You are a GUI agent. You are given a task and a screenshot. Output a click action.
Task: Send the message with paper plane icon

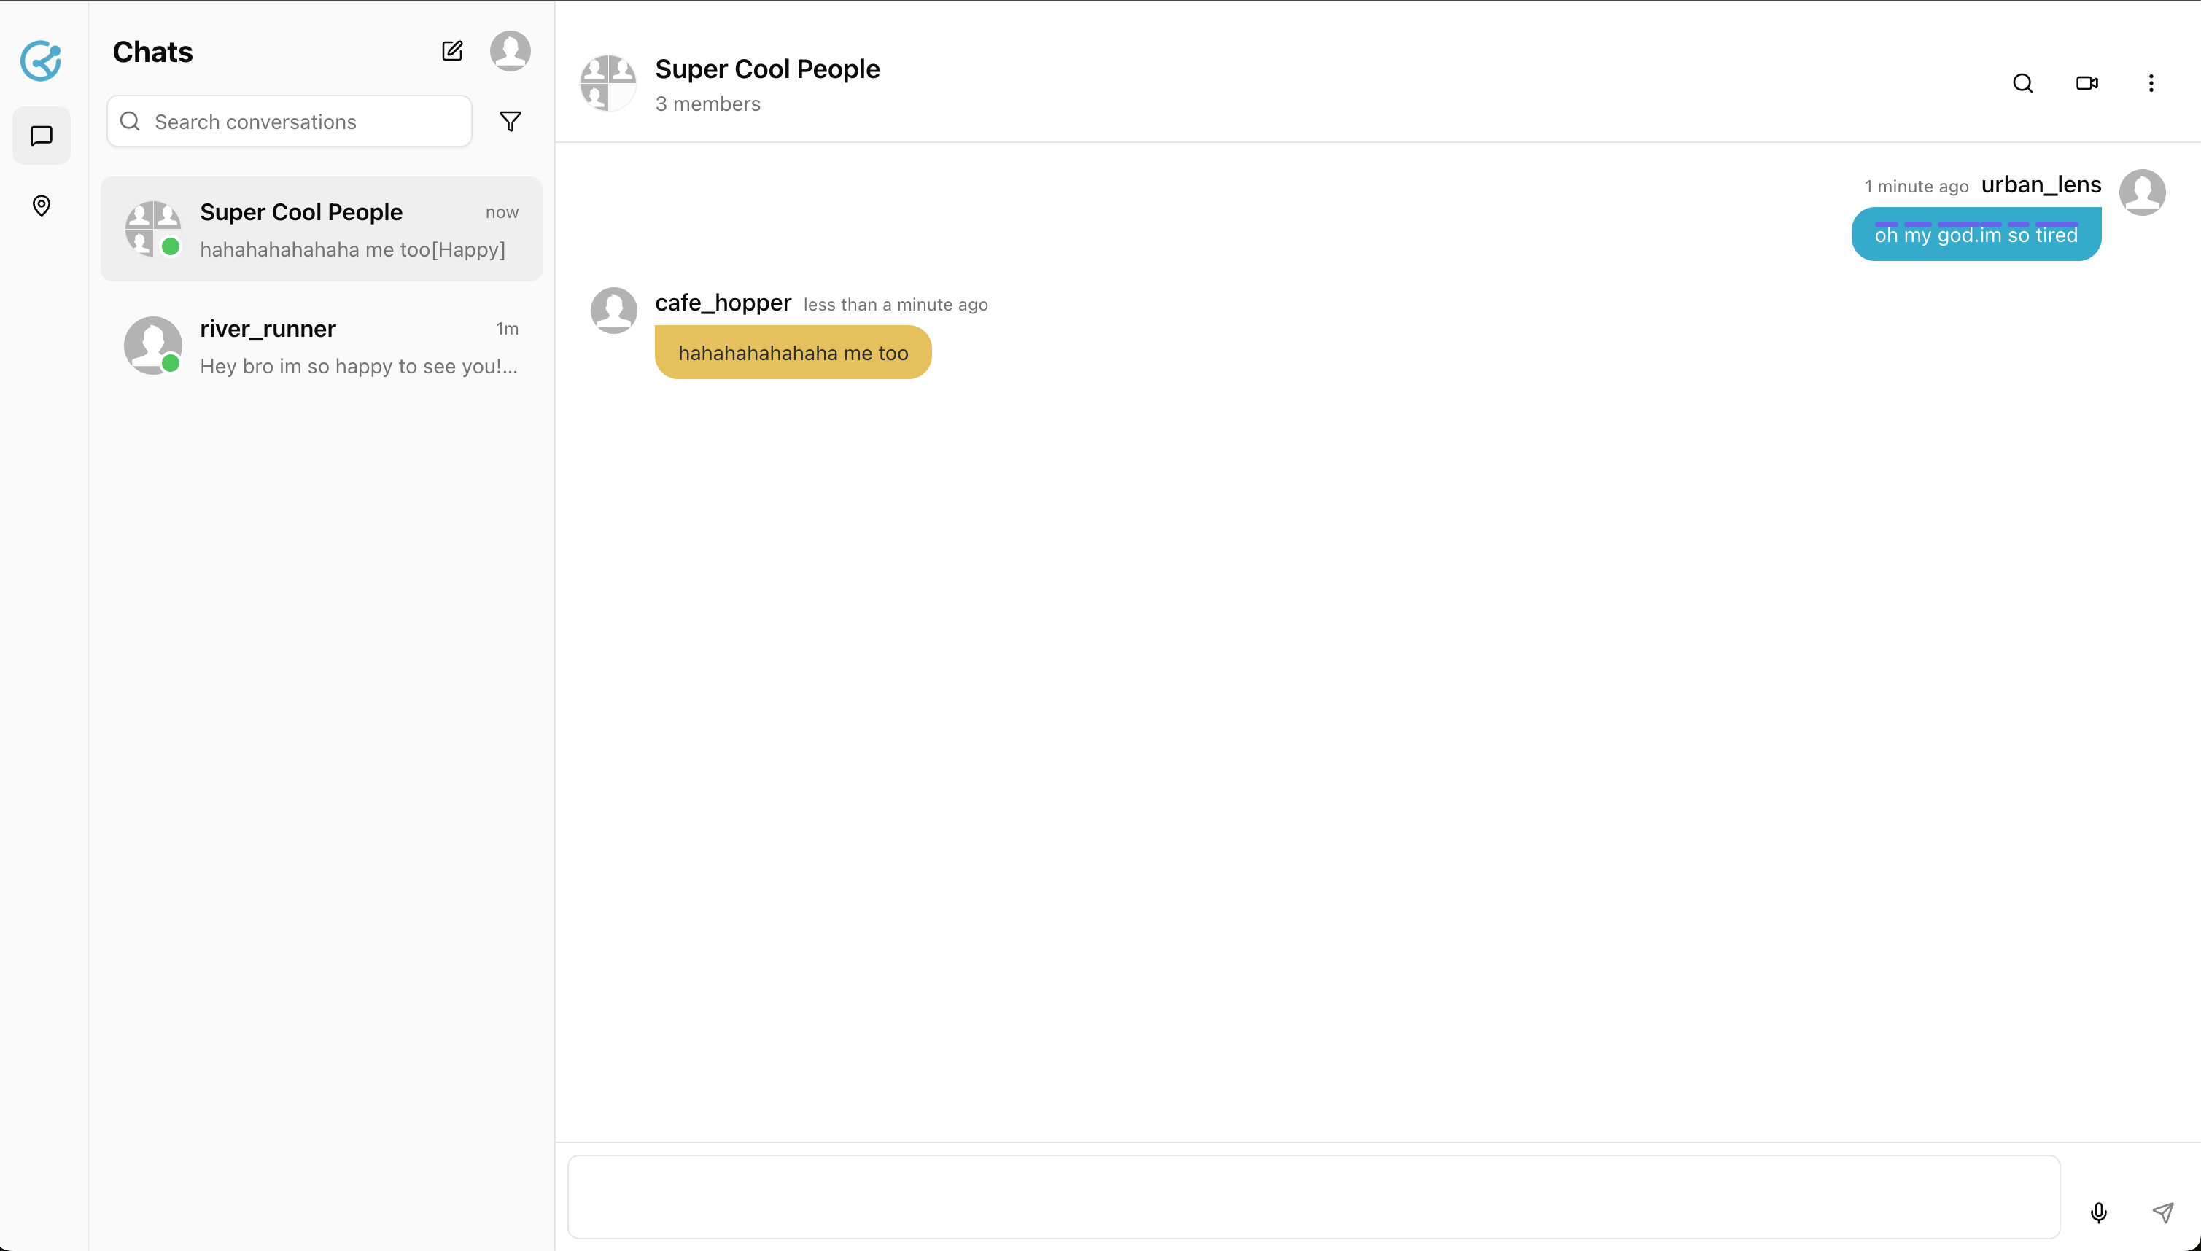(x=2162, y=1212)
